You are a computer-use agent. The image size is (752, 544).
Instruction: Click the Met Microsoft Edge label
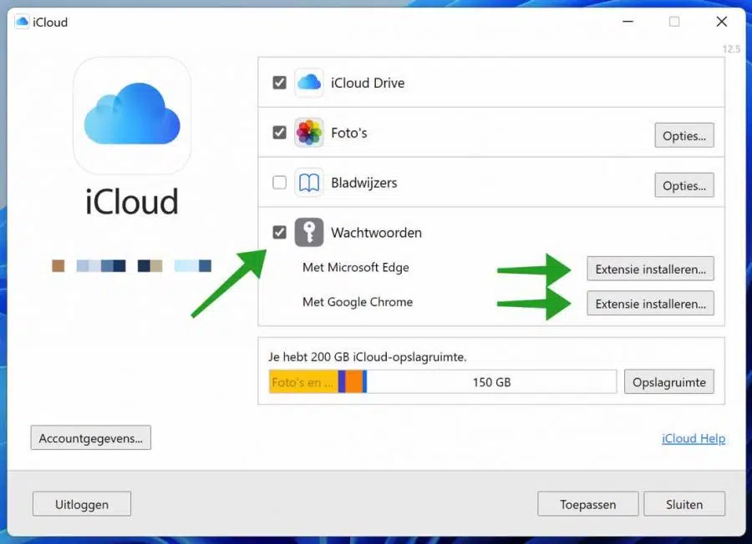coord(356,267)
